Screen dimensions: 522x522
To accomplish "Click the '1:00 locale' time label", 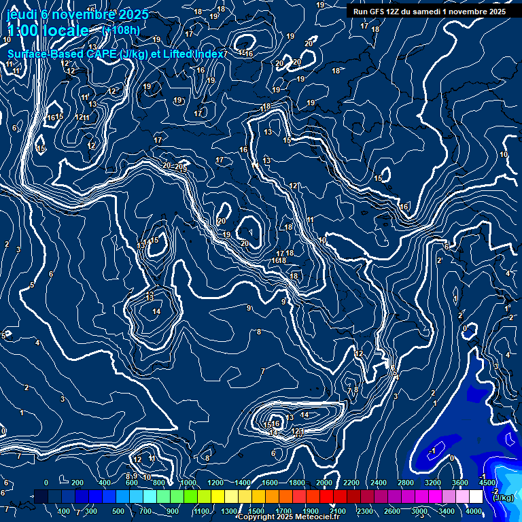I will pyautogui.click(x=48, y=31).
